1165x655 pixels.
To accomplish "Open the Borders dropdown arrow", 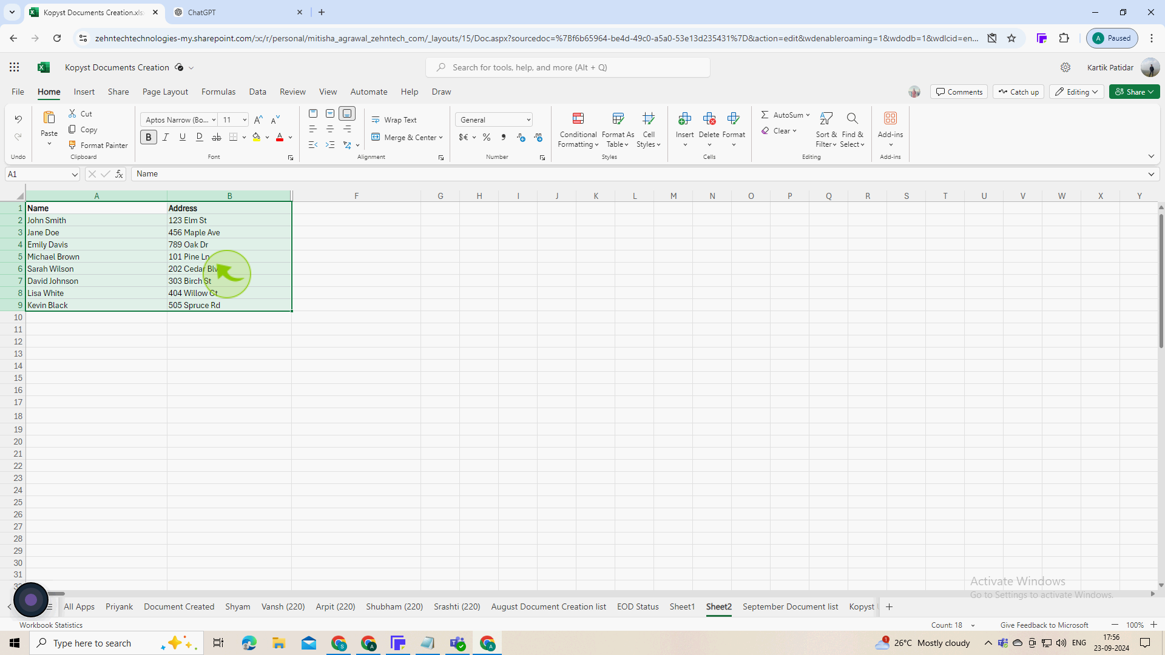I will (244, 138).
